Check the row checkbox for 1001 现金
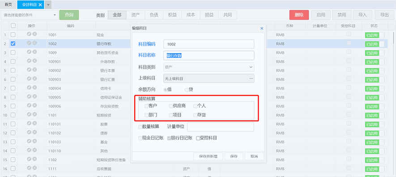Screen dimensions: 396x177 point(13,35)
